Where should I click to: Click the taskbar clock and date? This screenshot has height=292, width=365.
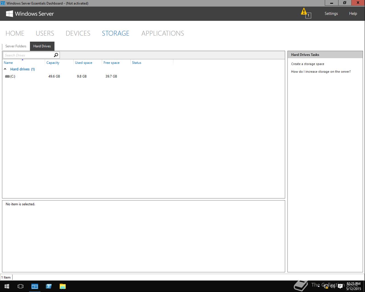coord(354,286)
